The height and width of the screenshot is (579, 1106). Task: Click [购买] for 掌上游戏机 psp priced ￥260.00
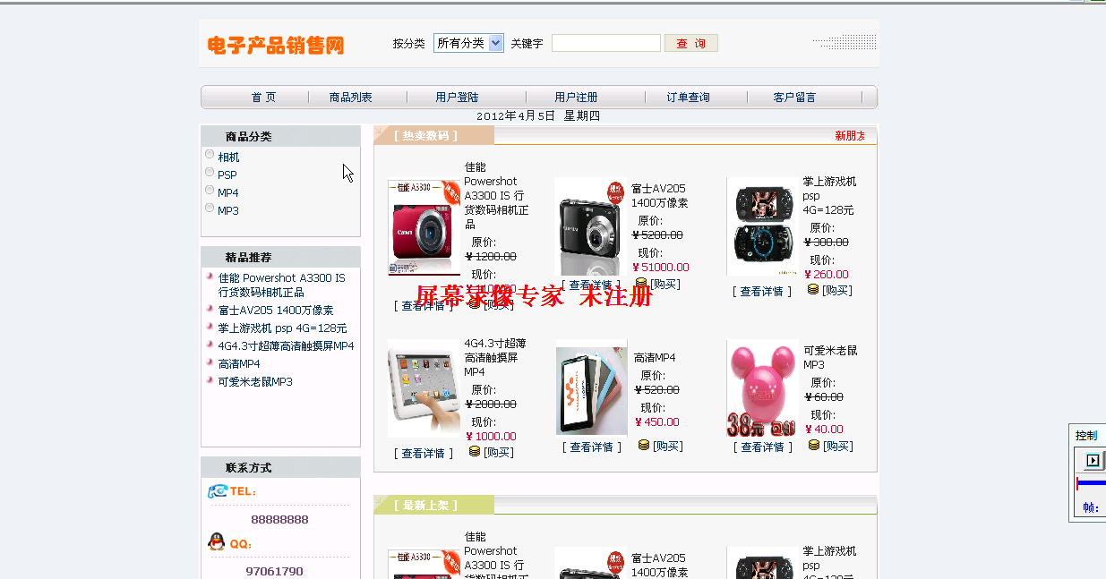pyautogui.click(x=837, y=291)
